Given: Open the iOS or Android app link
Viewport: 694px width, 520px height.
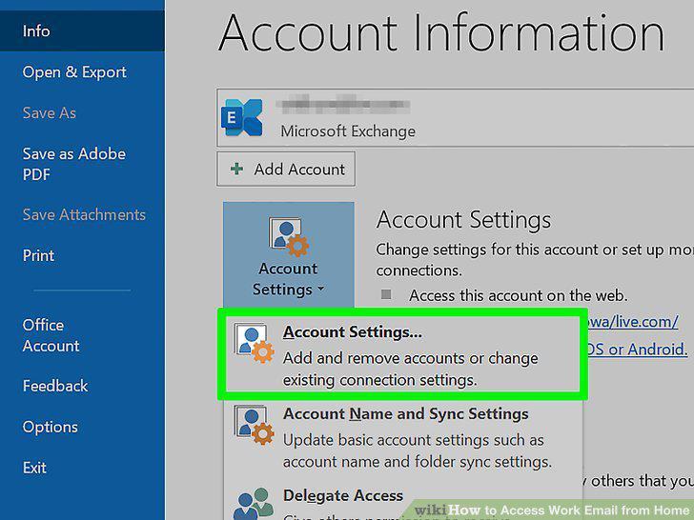Looking at the screenshot, I should tap(637, 350).
